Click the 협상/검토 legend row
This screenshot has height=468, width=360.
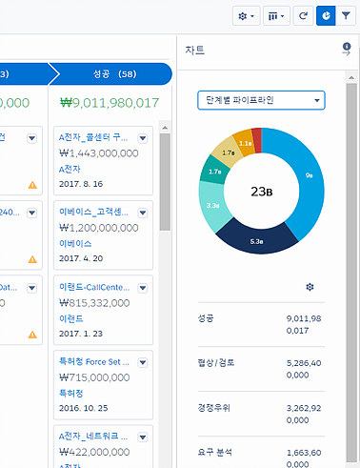pyautogui.click(x=261, y=369)
